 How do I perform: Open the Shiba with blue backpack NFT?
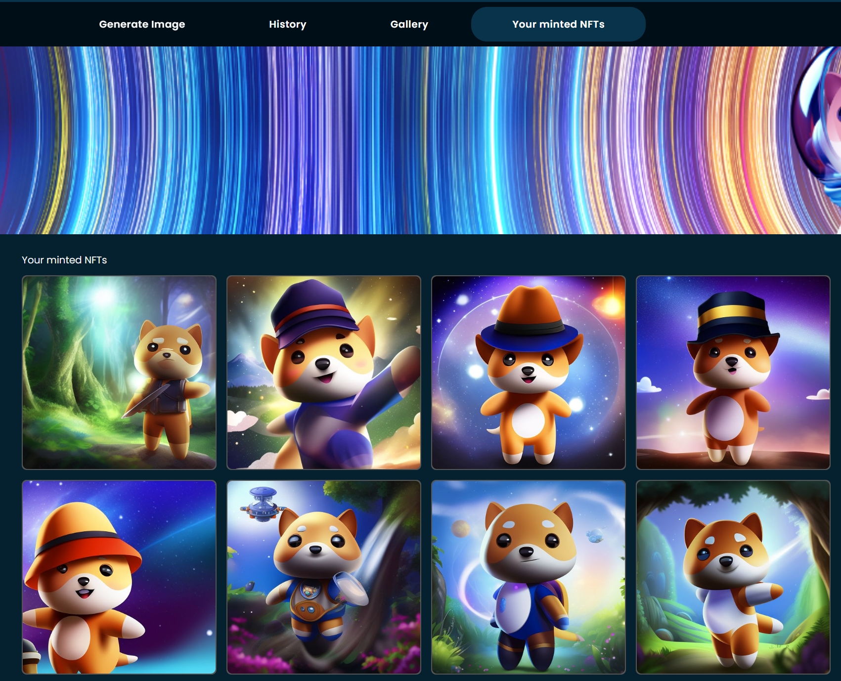tap(528, 577)
